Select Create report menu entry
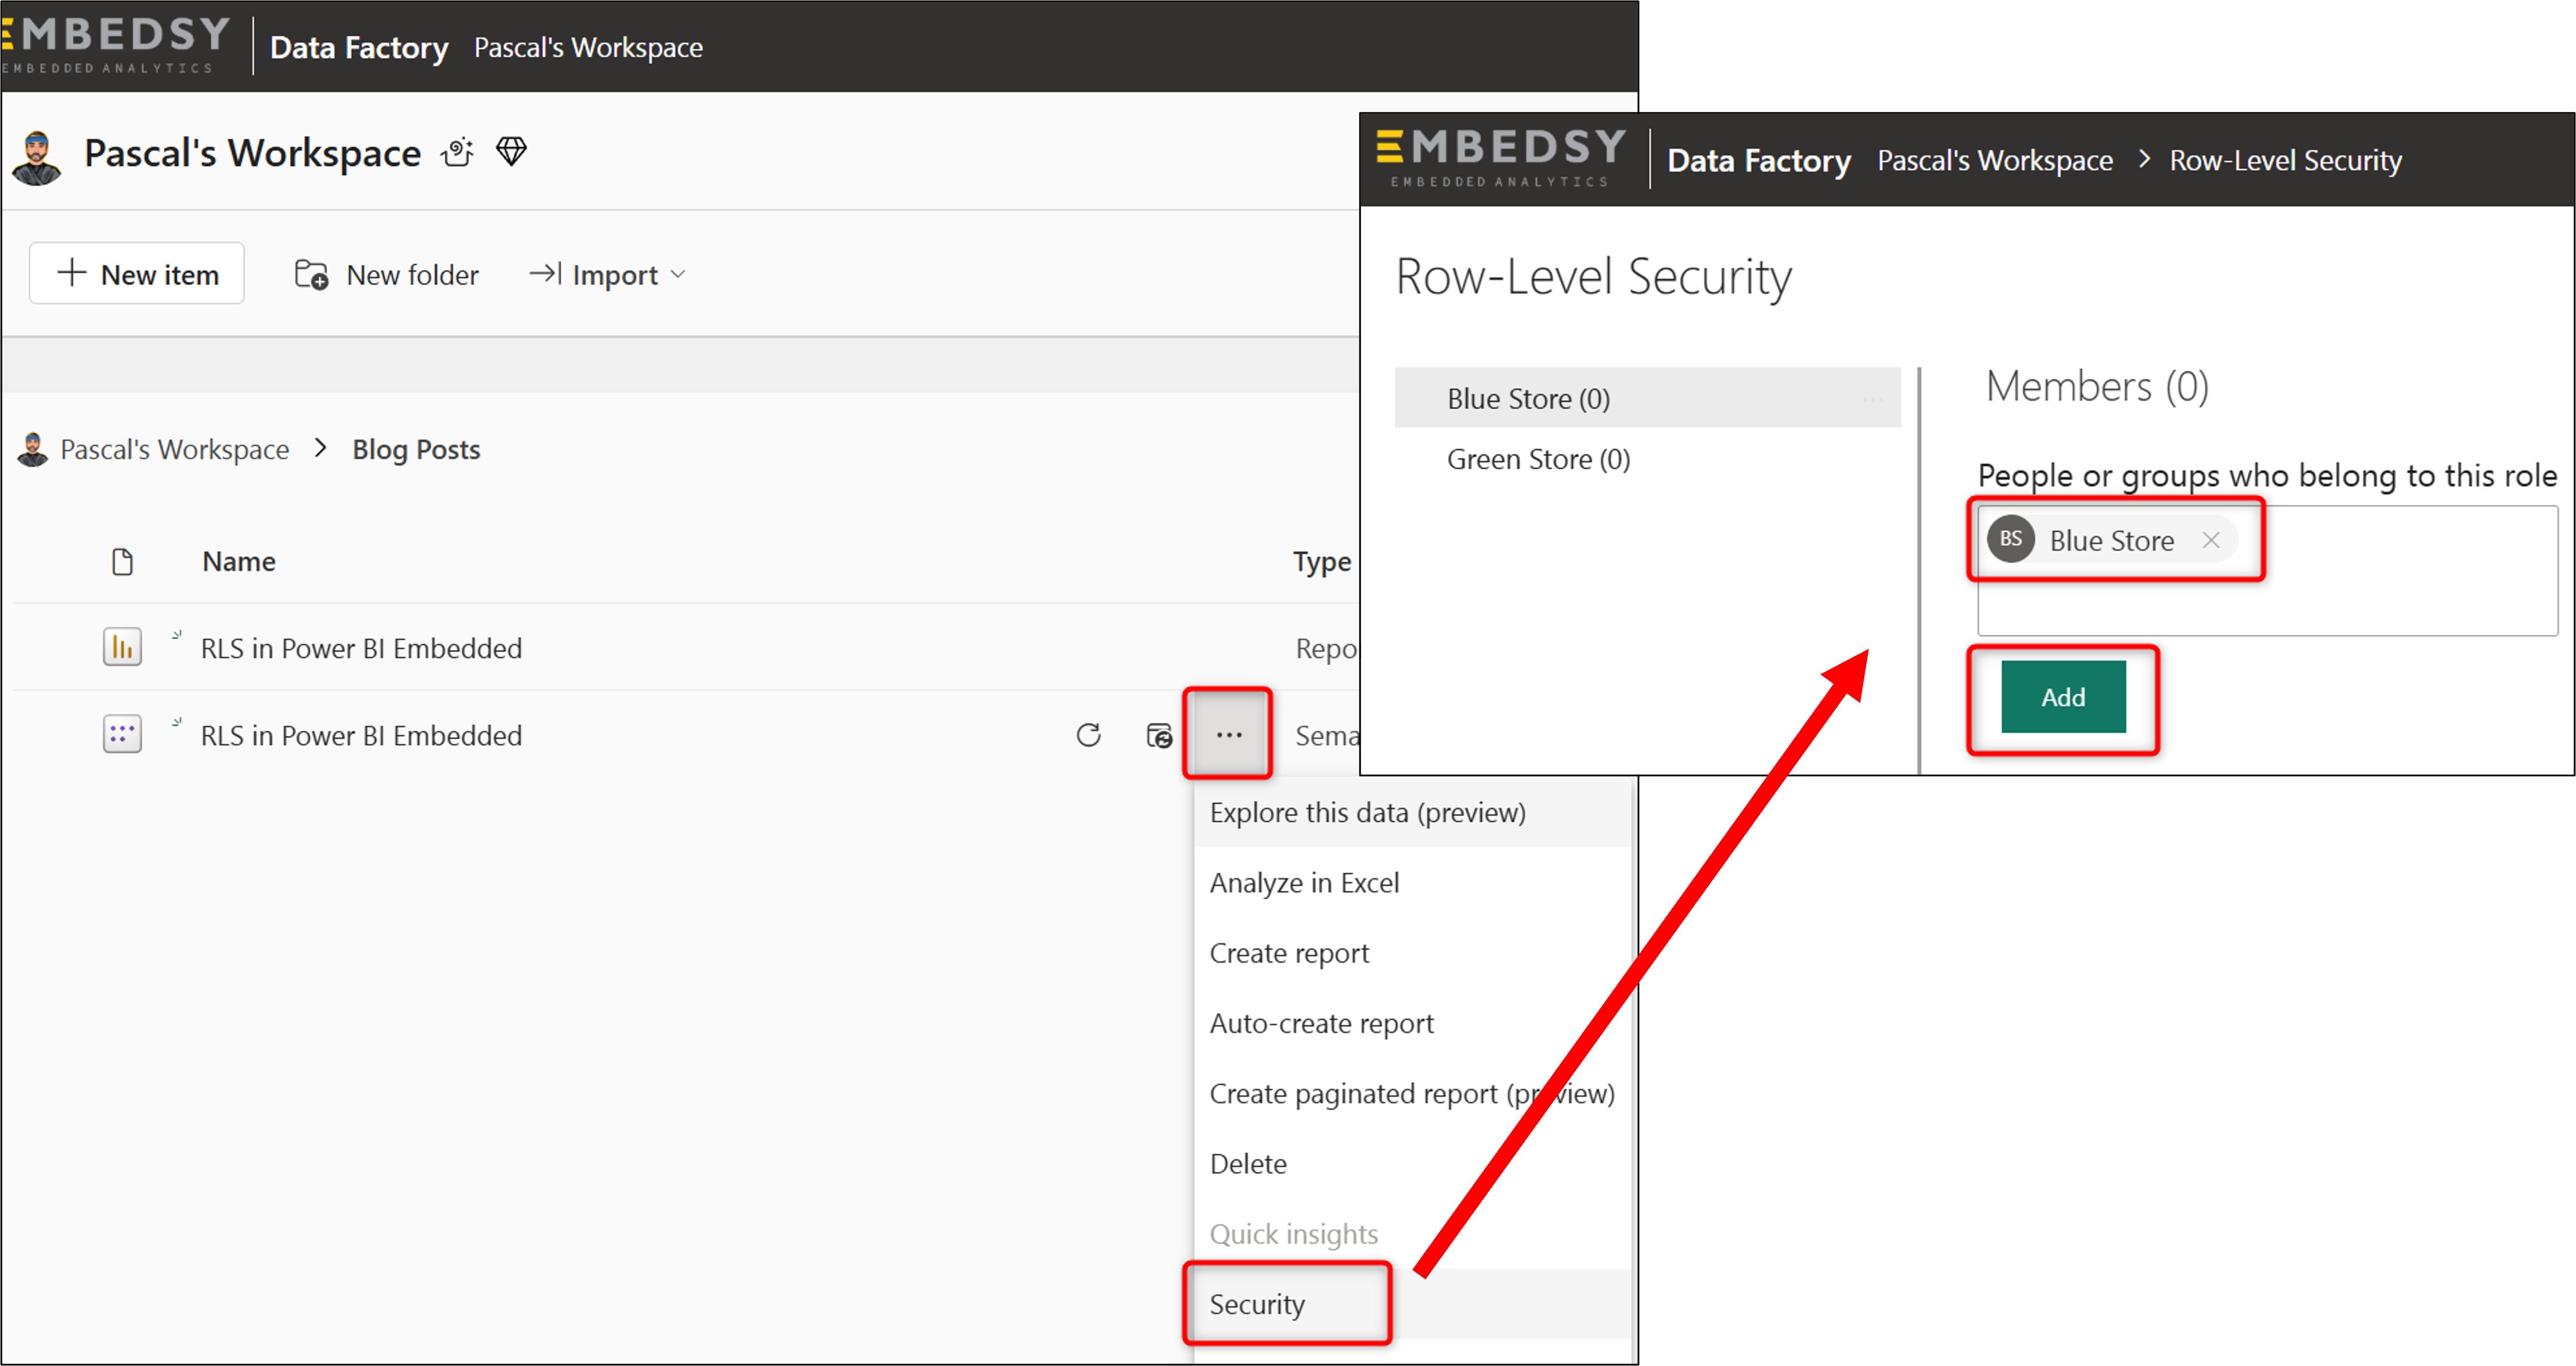This screenshot has width=2576, height=1366. 1411,953
